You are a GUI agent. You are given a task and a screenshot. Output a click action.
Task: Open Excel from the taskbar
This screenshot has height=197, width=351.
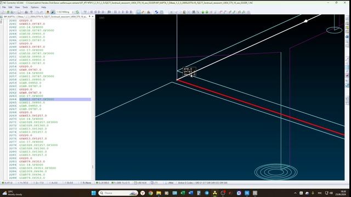point(183,193)
